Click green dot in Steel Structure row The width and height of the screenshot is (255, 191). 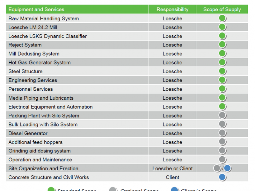222,71
